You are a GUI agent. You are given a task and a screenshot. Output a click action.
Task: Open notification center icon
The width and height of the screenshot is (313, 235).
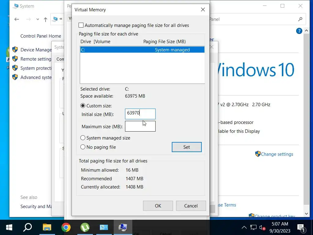(x=301, y=228)
